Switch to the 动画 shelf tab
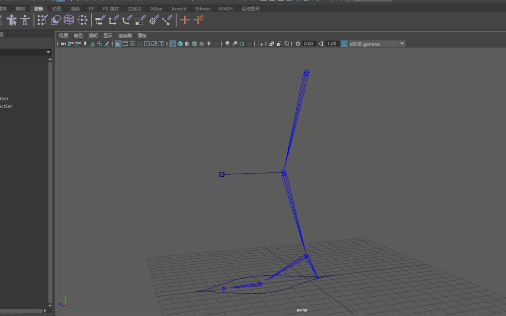Screen dimensions: 506x316 coord(57,9)
